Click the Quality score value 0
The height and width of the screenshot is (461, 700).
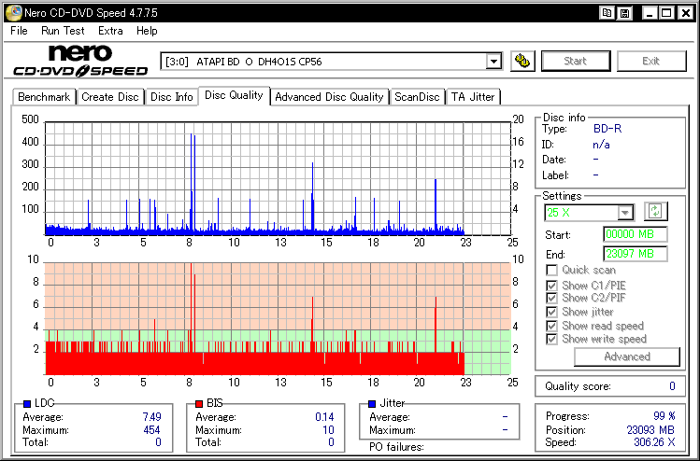click(672, 386)
